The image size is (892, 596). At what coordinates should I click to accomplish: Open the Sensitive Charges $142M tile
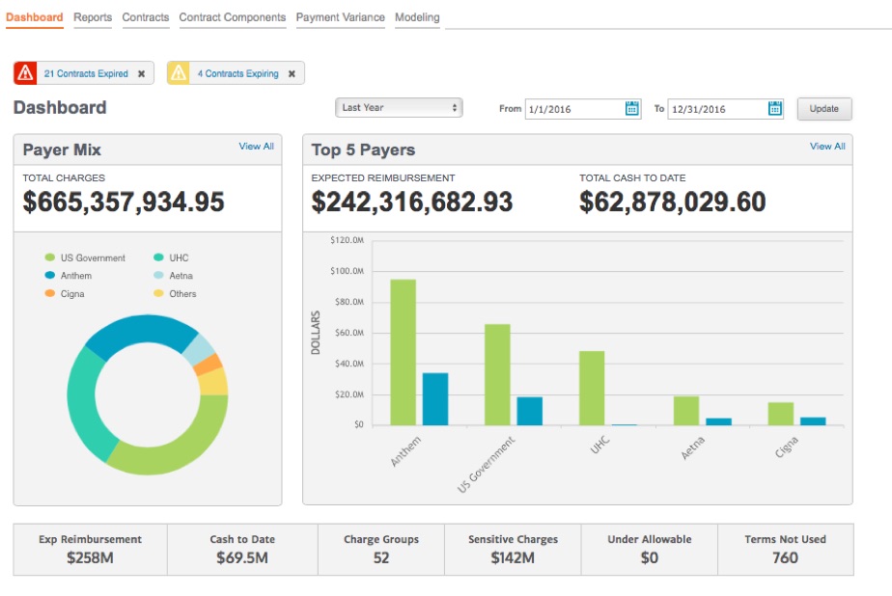point(513,550)
